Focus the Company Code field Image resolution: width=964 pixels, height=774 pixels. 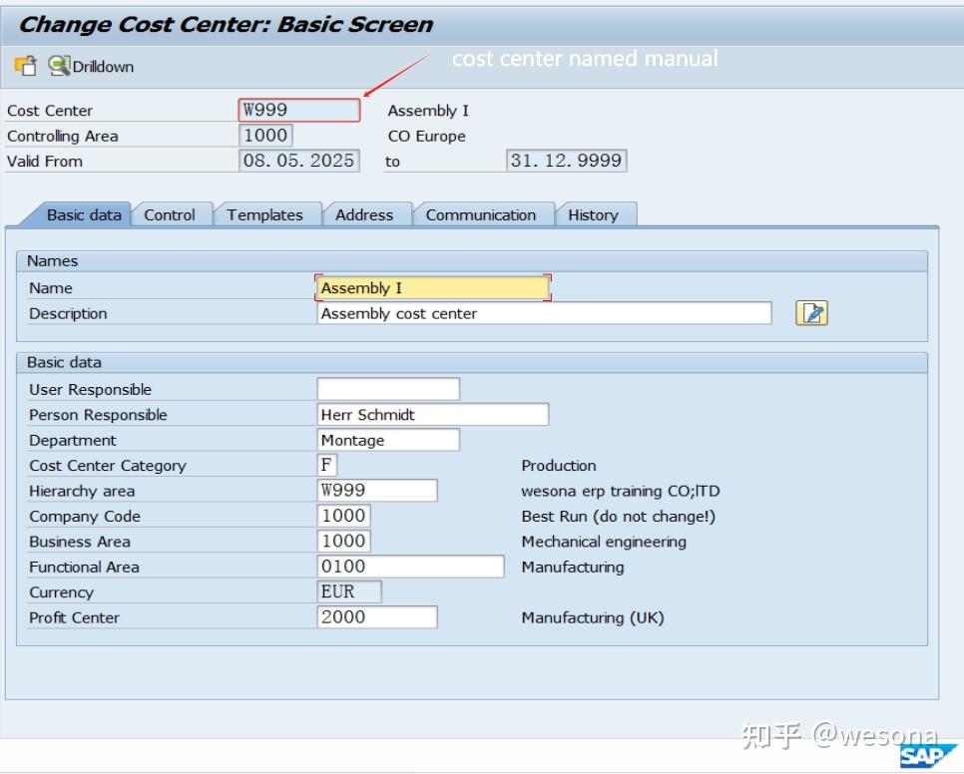(343, 516)
